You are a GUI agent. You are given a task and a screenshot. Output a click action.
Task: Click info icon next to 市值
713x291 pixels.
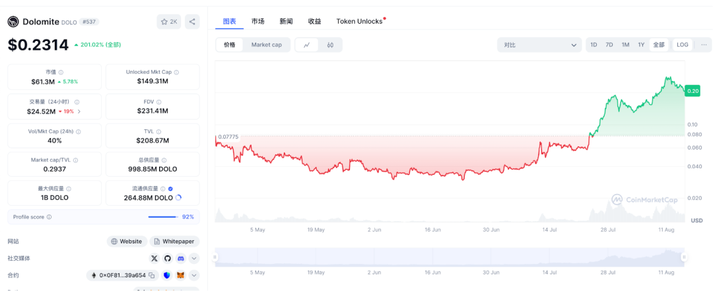point(61,73)
